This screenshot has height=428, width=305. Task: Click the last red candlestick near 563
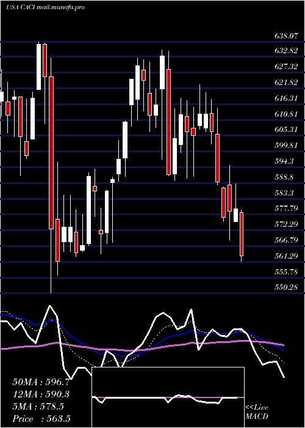tap(242, 234)
